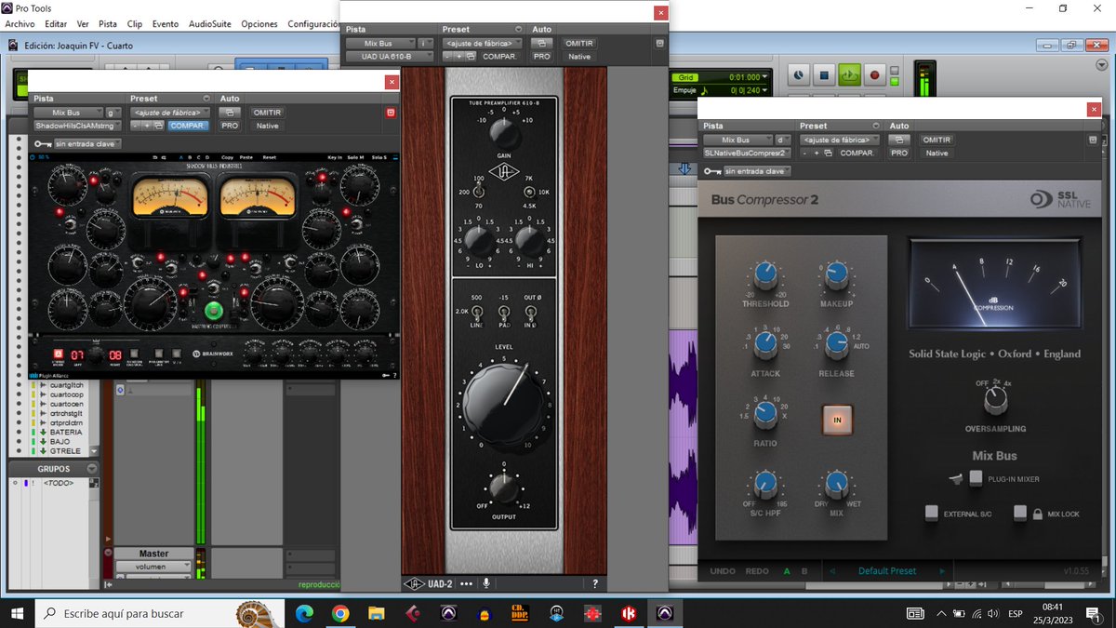This screenshot has width=1116, height=628.
Task: Open the UAD UA 610-B plugin selector dropdown
Action: point(390,56)
